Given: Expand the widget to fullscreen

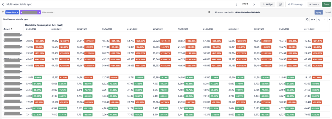Looking at the screenshot, I should (x=324, y=19).
